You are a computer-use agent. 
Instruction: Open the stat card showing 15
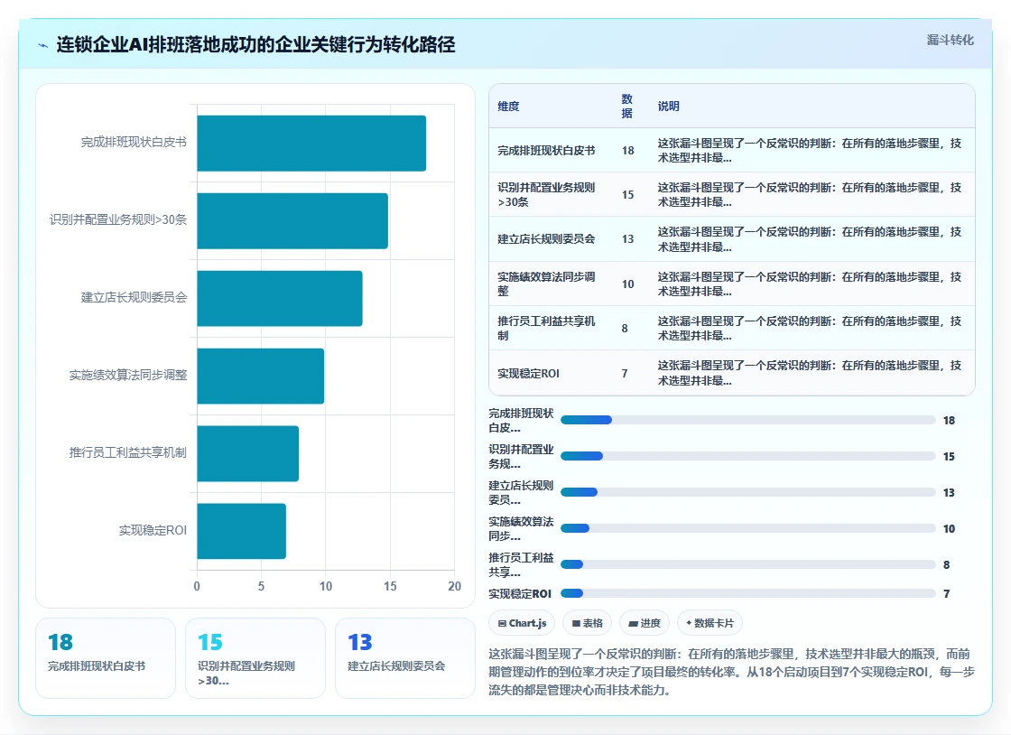[x=255, y=658]
